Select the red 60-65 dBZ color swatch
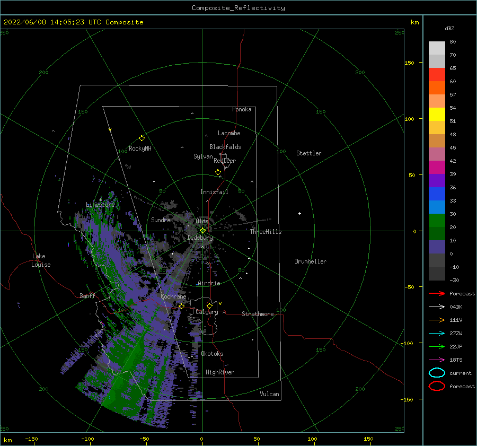Image resolution: width=477 pixels, height=446 pixels. click(x=437, y=74)
